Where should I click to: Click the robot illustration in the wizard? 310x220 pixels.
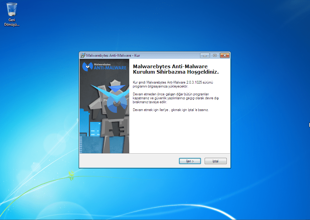[110, 116]
